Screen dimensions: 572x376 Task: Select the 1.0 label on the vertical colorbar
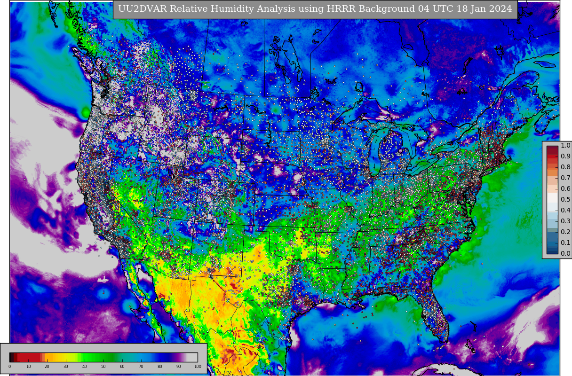pyautogui.click(x=565, y=146)
